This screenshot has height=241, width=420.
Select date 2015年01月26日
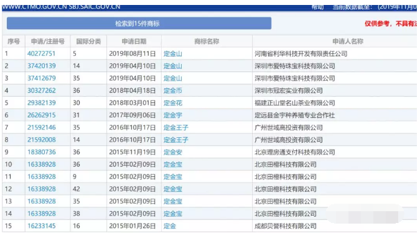[x=133, y=225]
